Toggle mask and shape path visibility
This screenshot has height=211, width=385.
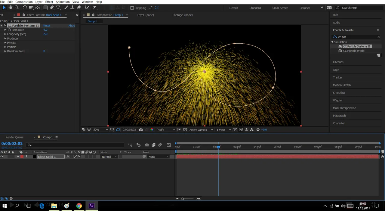pos(118,130)
